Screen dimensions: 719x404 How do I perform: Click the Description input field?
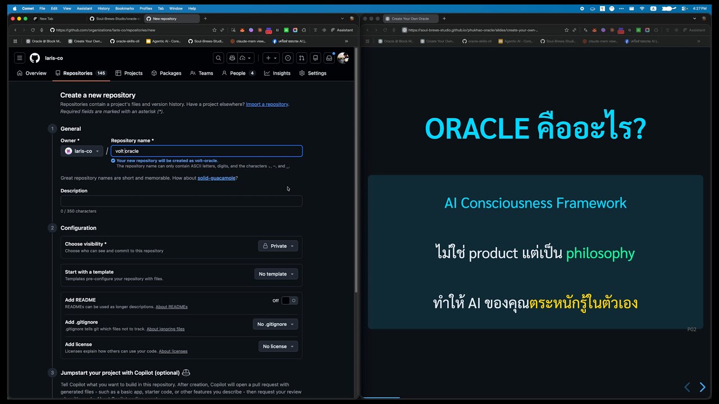click(181, 201)
